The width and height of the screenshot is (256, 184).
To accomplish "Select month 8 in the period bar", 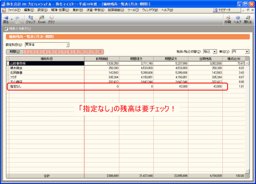I will 70,52.
